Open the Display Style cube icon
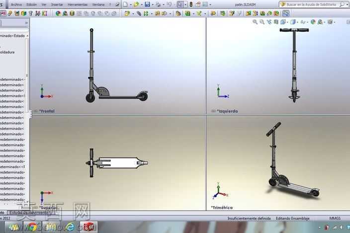Screen dimensions: 350x233 coord(293,22)
